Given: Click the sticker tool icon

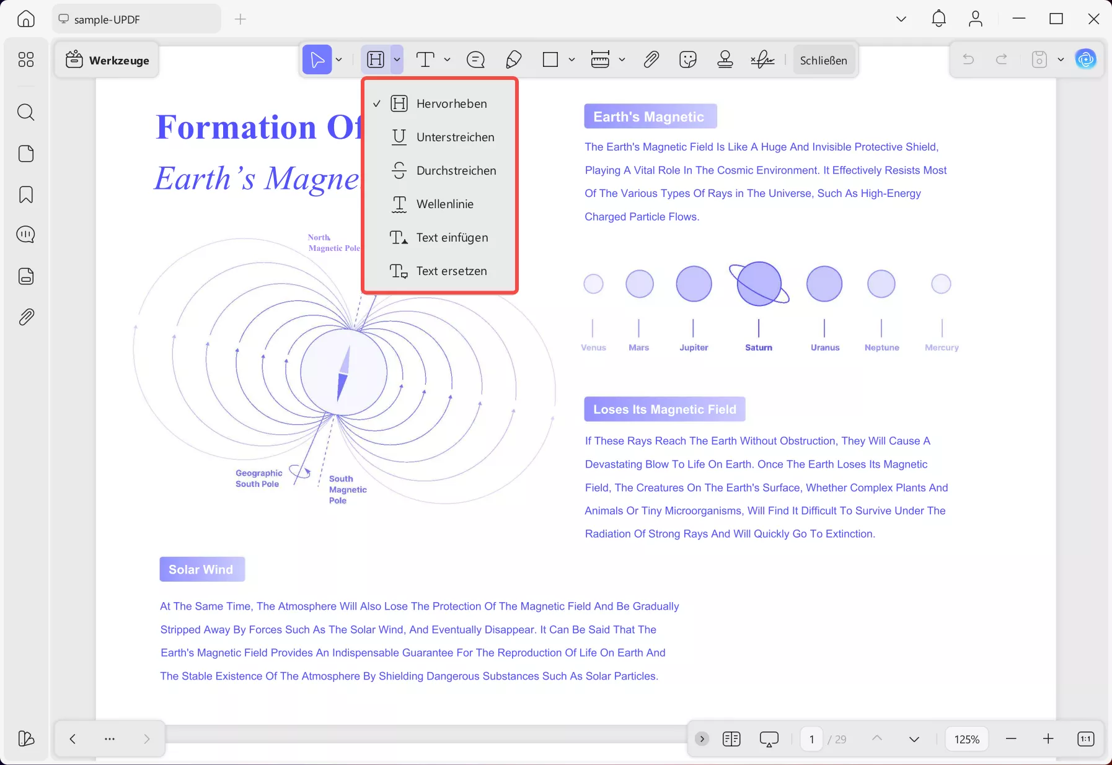Looking at the screenshot, I should pyautogui.click(x=688, y=59).
